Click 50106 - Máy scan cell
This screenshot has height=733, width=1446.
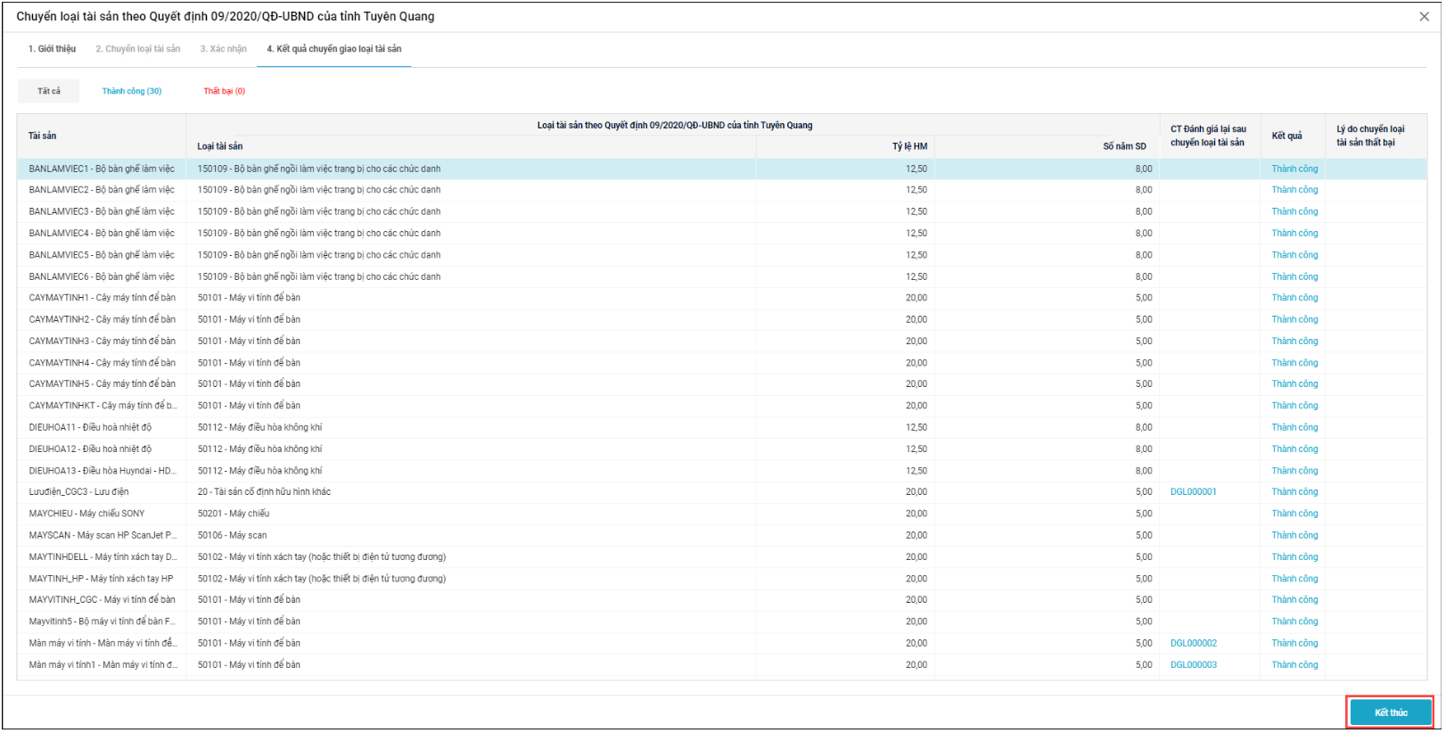click(232, 535)
